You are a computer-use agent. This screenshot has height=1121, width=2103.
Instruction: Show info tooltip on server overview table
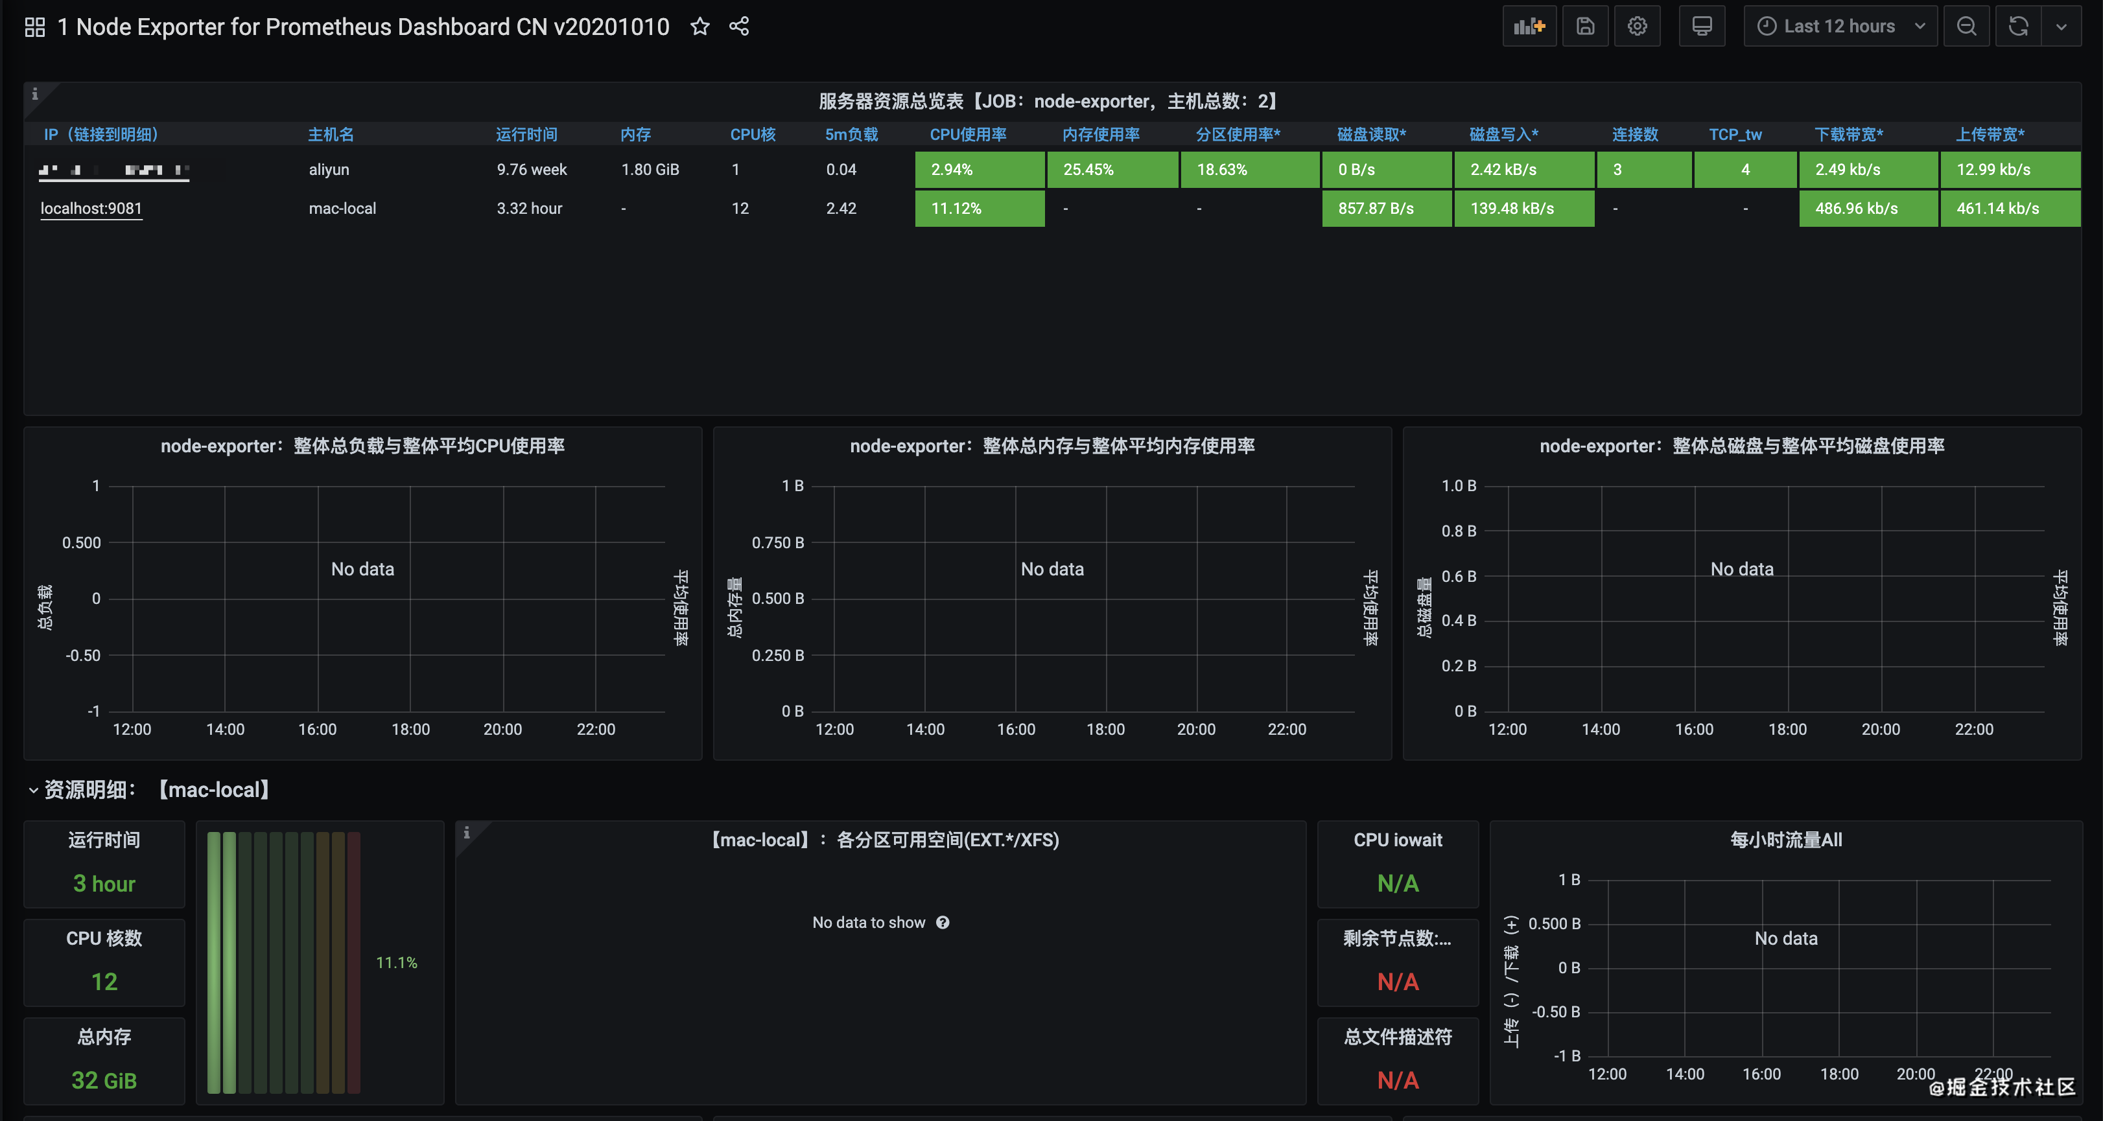click(35, 94)
